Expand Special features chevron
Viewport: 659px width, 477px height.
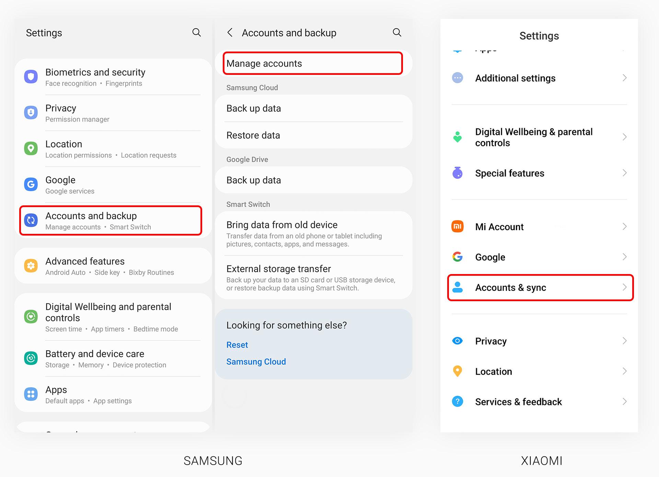[624, 173]
